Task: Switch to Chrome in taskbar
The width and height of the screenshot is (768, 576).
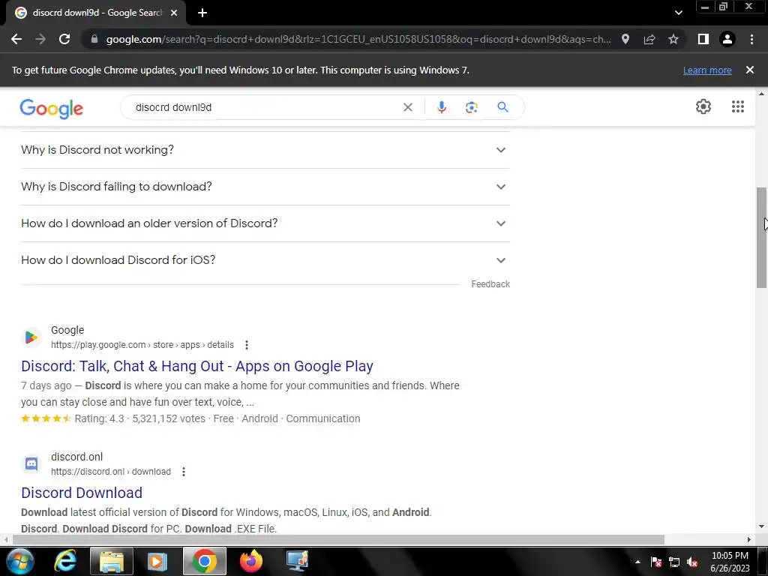Action: click(204, 561)
